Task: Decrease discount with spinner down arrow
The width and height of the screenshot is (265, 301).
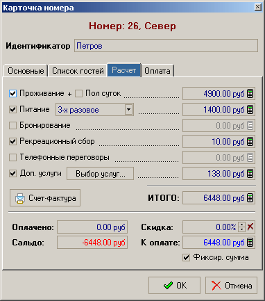Action: (241, 229)
